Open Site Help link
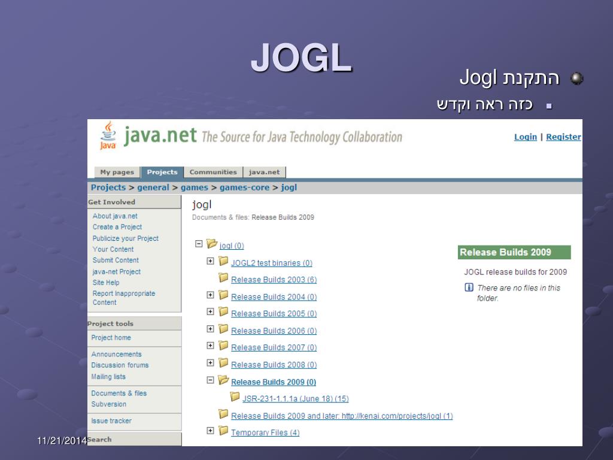 point(106,283)
